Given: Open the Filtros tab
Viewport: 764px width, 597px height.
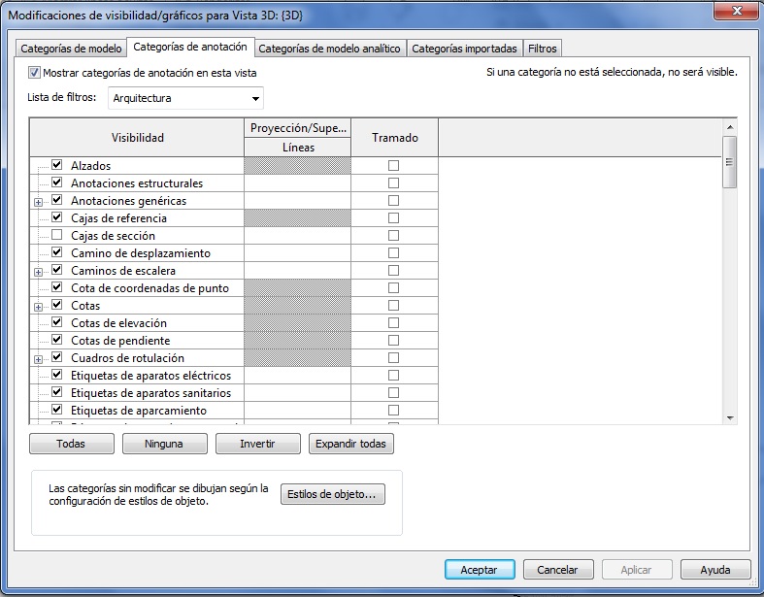Looking at the screenshot, I should tap(543, 49).
